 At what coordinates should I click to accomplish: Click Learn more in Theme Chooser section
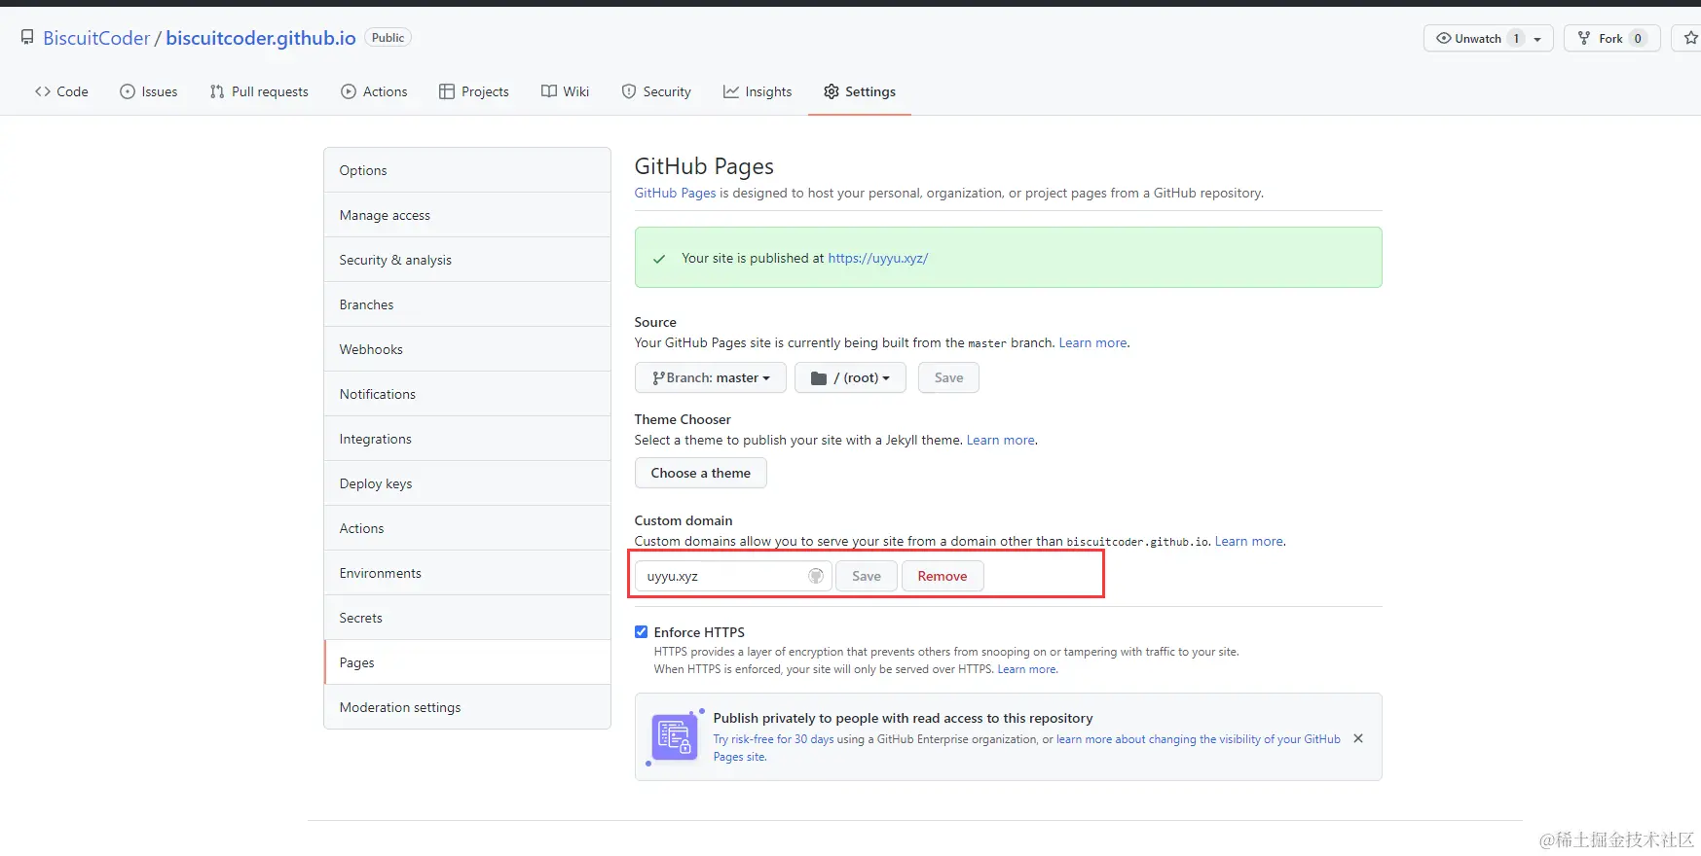[x=1001, y=440]
